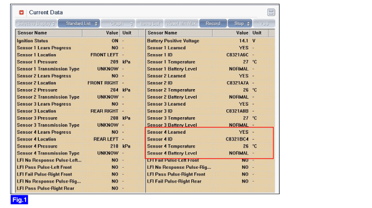The image size is (372, 208).
Task: Select the Sensor 1 Battery Level row
Action: [x=210, y=69]
